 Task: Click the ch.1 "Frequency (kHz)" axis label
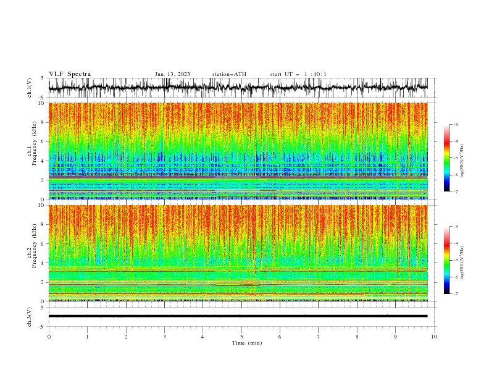click(35, 143)
